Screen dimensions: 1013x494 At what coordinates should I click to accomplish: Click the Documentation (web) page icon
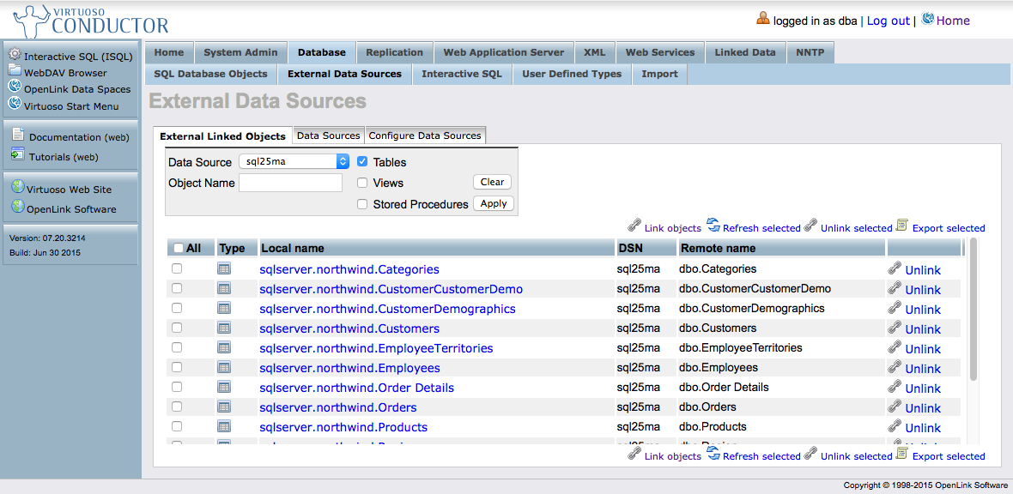pos(18,135)
